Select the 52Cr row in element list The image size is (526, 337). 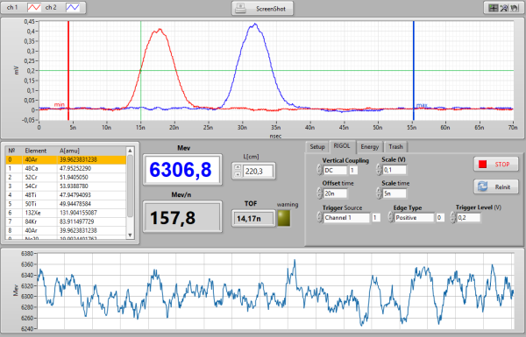pos(66,177)
